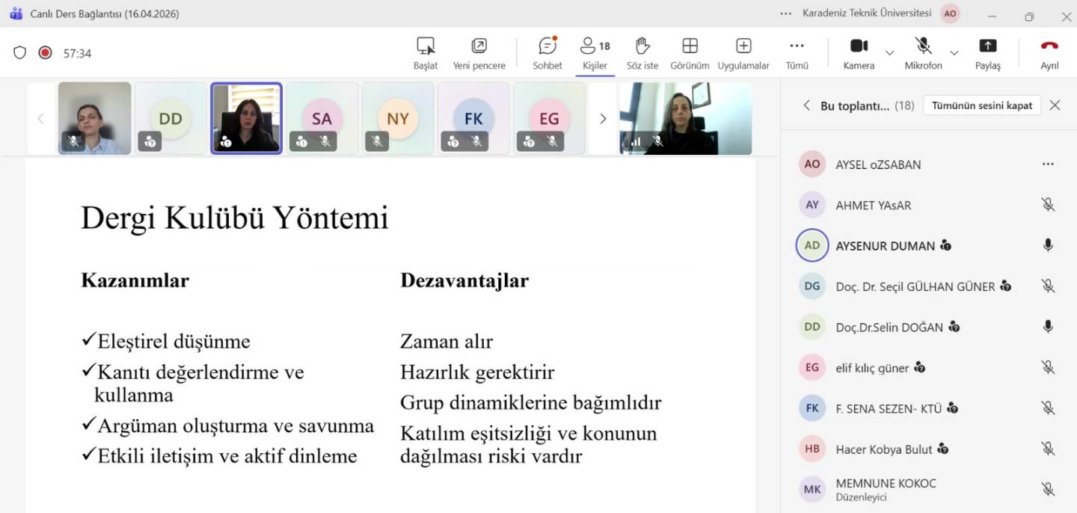Select the SA participant video tile
1077x513 pixels.
(x=322, y=119)
